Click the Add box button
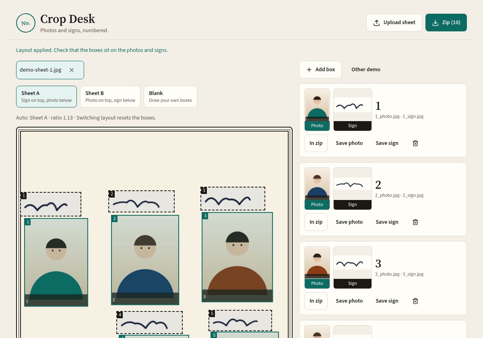 tap(320, 70)
